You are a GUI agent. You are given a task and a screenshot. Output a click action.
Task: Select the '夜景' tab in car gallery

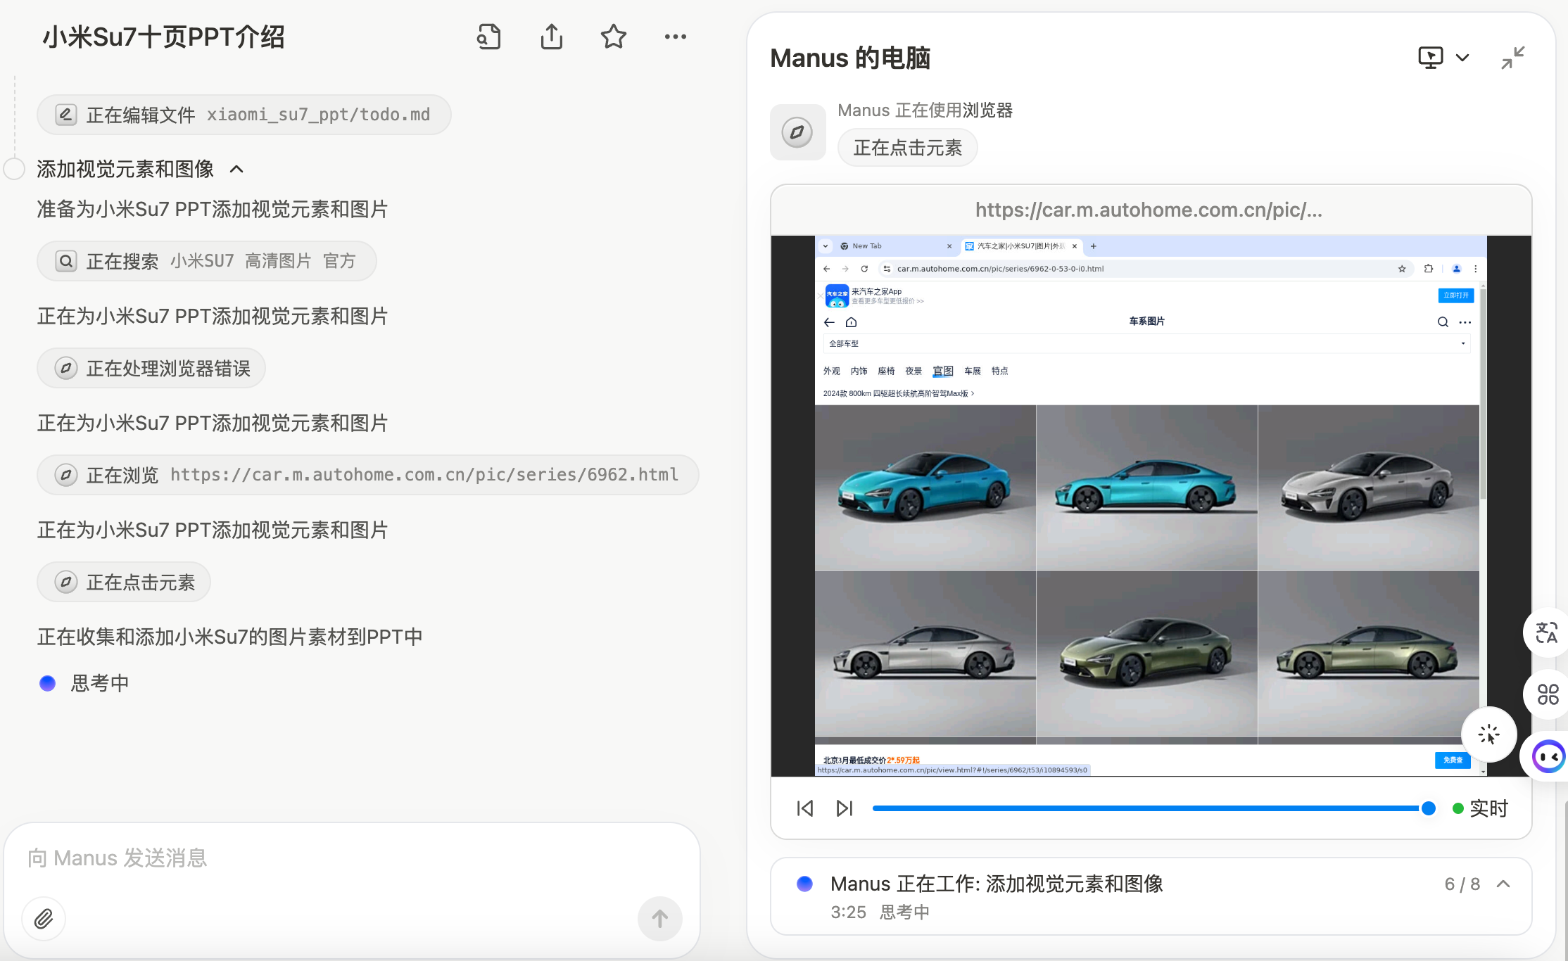pos(913,371)
